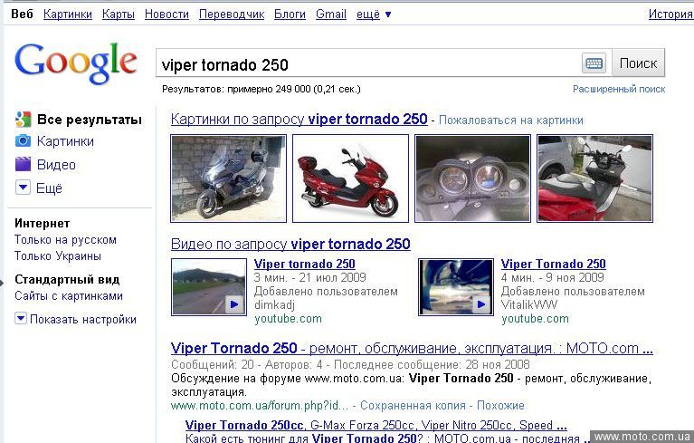The width and height of the screenshot is (694, 443).
Task: Click the purple video icon beside 'Видео'
Action: (x=23, y=164)
